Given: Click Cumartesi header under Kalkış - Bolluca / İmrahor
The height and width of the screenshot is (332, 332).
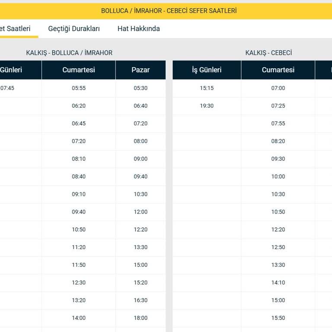Looking at the screenshot, I should click(79, 70).
